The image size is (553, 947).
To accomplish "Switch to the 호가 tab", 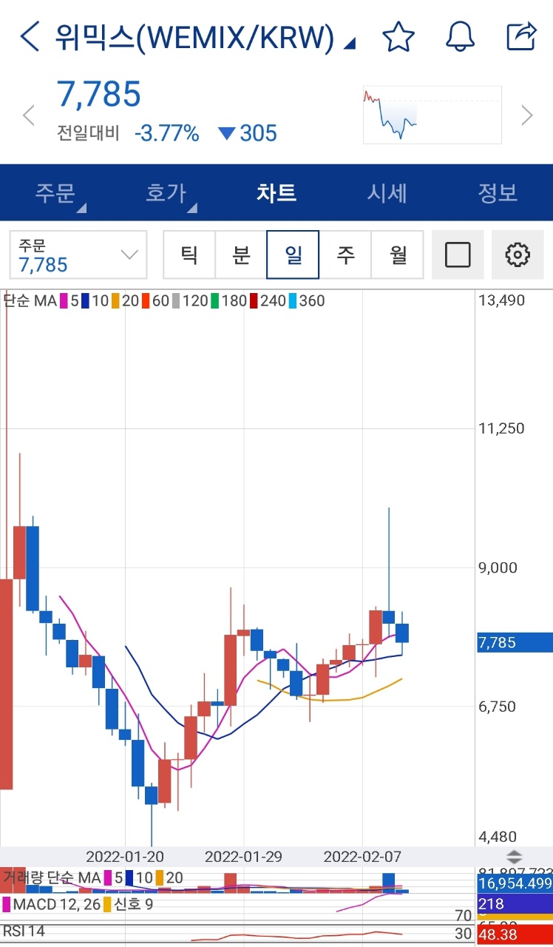I will [166, 193].
